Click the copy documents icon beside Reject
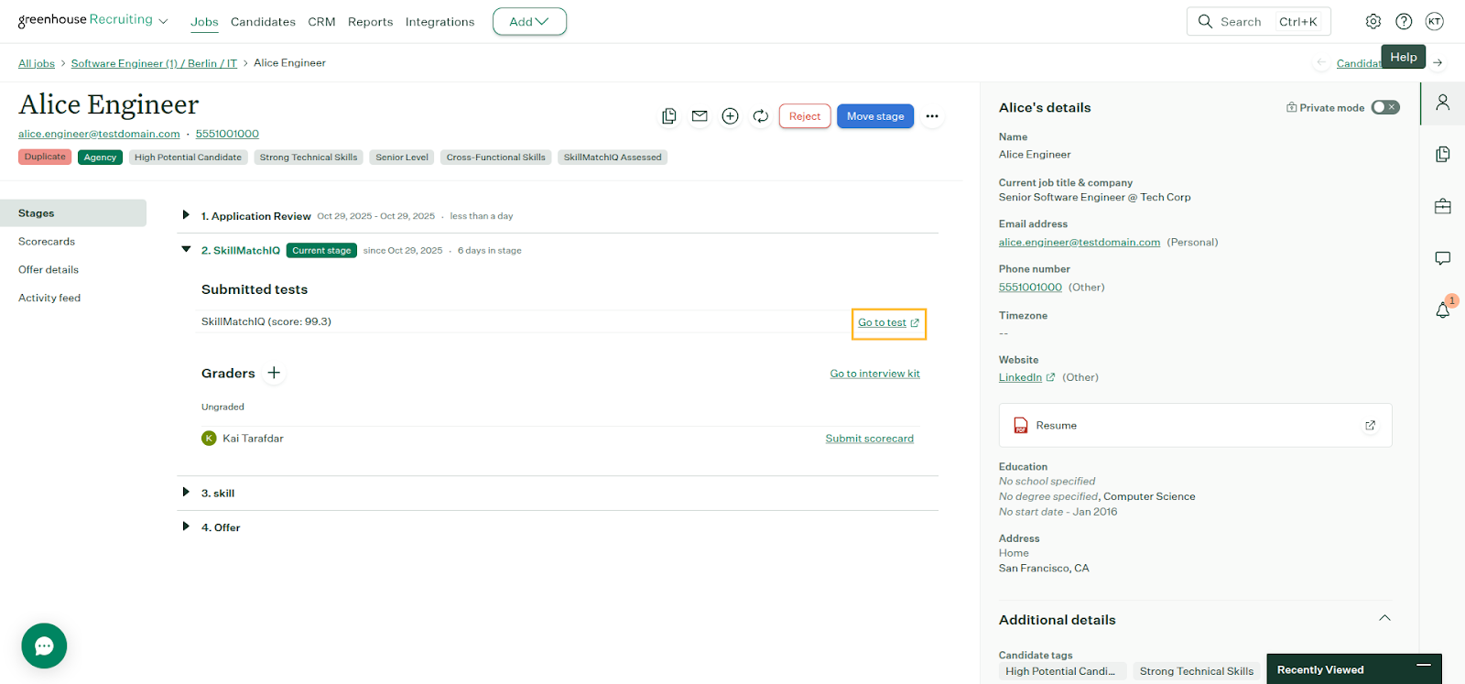The width and height of the screenshot is (1465, 684). [x=669, y=116]
